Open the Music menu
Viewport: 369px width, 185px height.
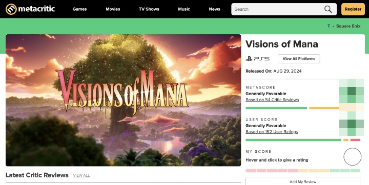(184, 9)
